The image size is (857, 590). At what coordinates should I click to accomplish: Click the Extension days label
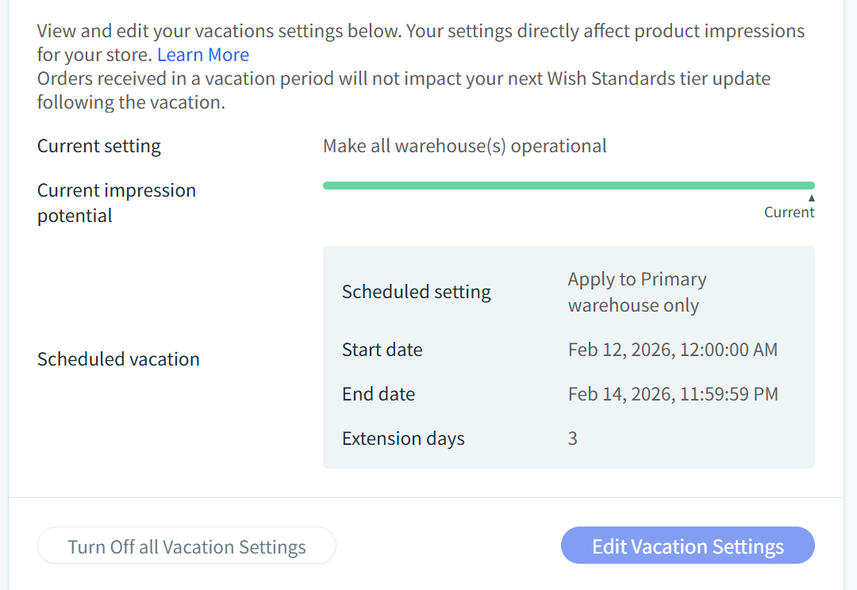tap(403, 438)
